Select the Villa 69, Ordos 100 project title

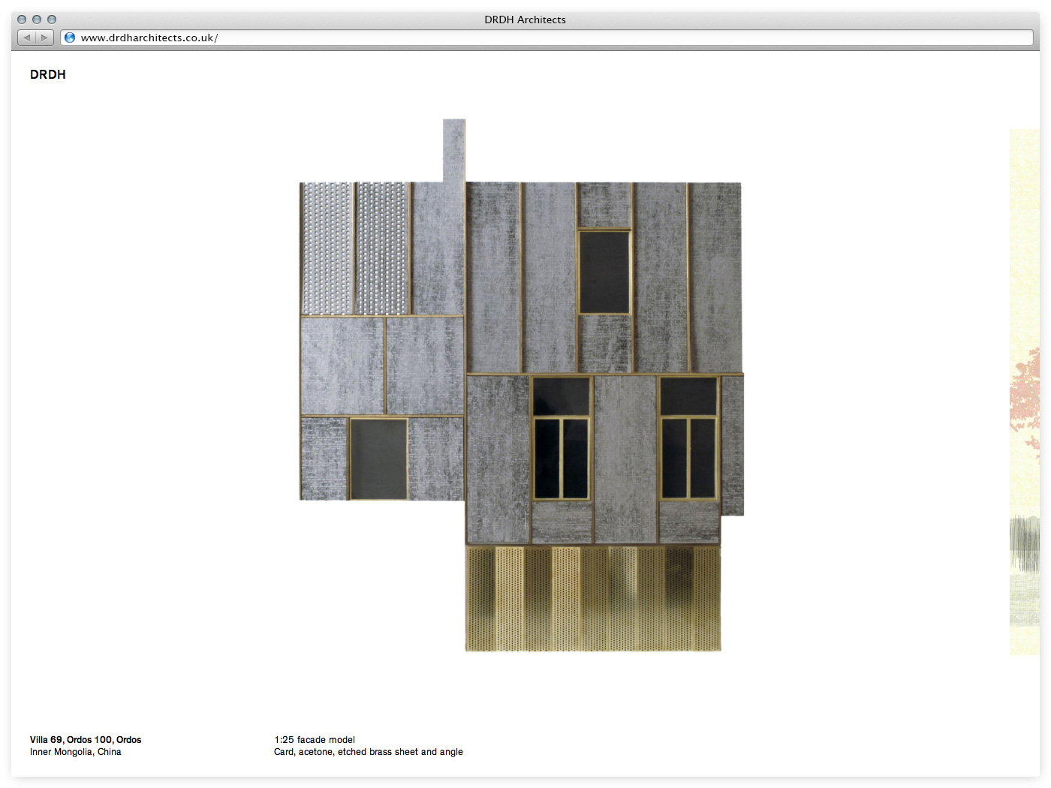[x=86, y=739]
